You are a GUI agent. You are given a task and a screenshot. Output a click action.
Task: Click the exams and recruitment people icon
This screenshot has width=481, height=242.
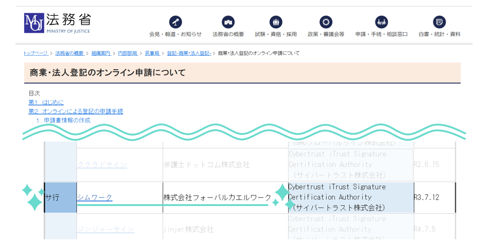276,22
